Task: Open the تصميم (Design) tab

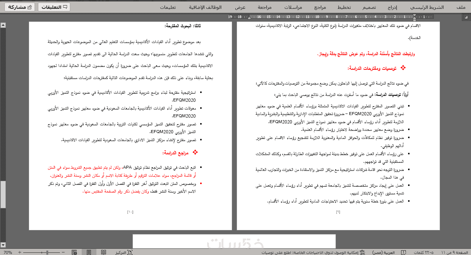Action: tap(369, 7)
